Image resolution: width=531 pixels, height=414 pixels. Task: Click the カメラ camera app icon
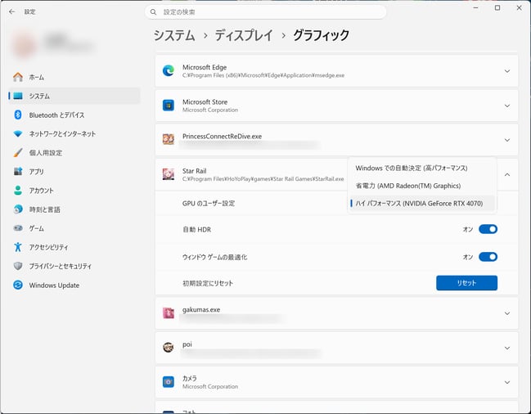click(169, 382)
